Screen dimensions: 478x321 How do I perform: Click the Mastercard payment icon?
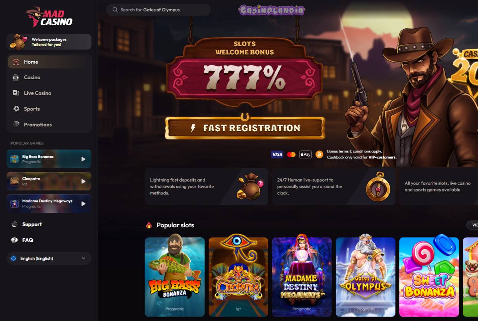(291, 154)
